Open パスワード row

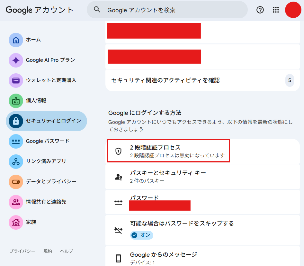tap(202, 202)
